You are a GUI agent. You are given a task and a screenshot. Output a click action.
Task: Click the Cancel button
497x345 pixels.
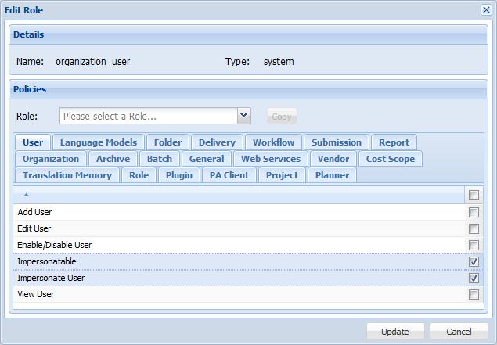tap(459, 331)
